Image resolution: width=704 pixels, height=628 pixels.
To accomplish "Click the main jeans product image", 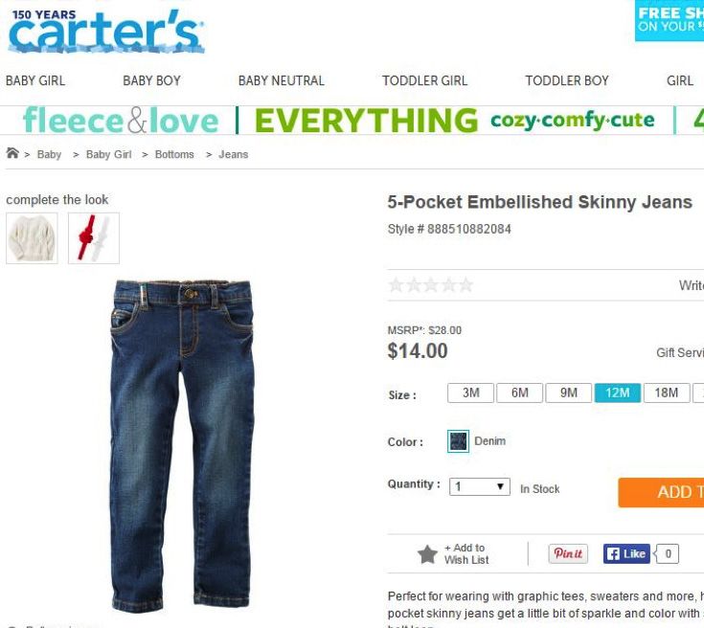I will pyautogui.click(x=182, y=447).
